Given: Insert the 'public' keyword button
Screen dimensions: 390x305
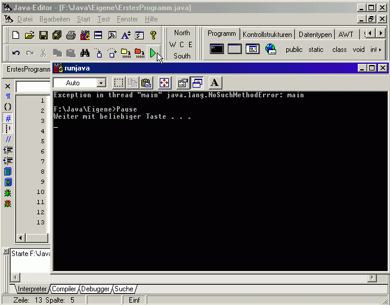Looking at the screenshot, I should point(294,50).
